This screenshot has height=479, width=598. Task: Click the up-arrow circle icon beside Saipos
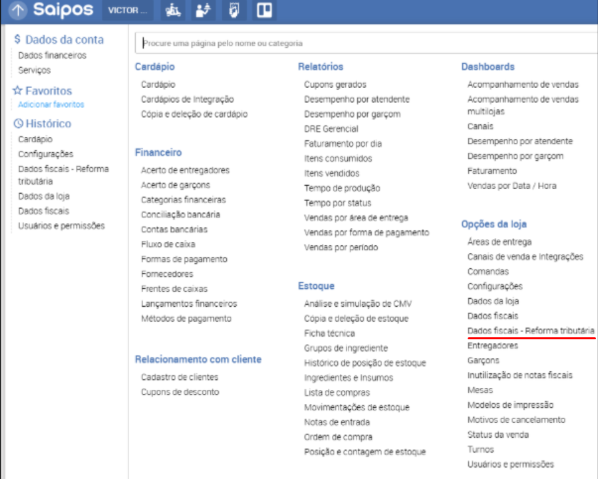point(18,11)
